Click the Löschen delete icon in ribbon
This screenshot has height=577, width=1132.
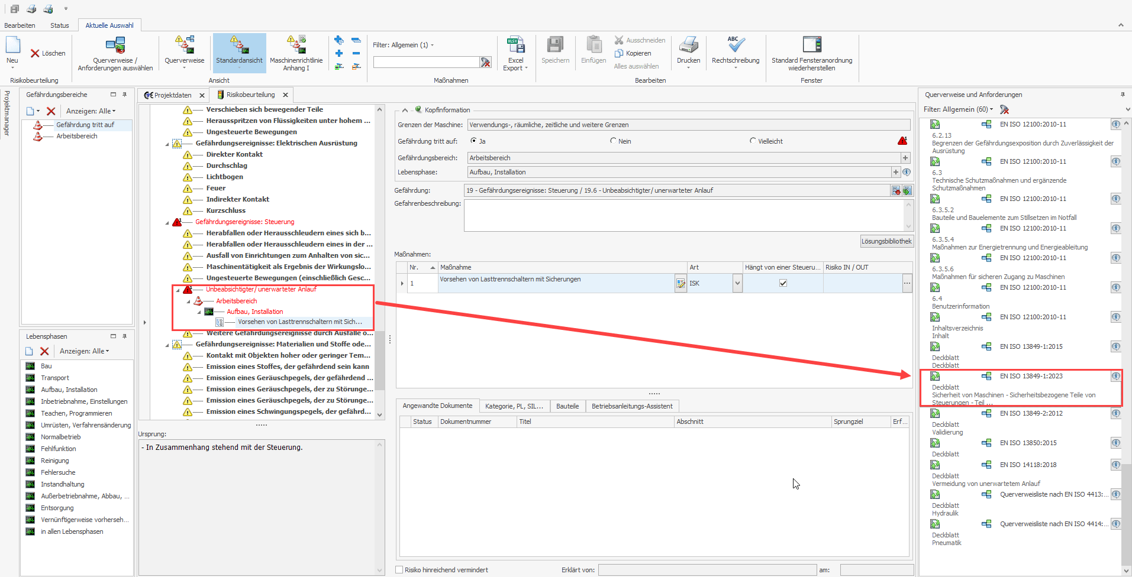coord(36,53)
